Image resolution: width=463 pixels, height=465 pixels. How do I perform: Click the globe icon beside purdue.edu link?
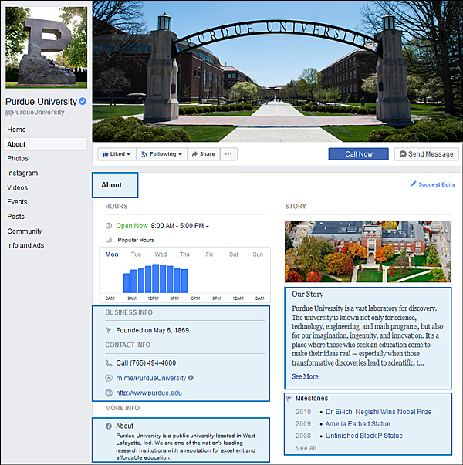point(109,393)
